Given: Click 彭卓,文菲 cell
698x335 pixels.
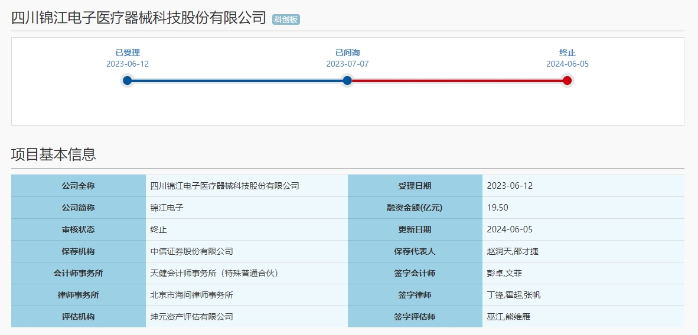Looking at the screenshot, I should pos(583,273).
